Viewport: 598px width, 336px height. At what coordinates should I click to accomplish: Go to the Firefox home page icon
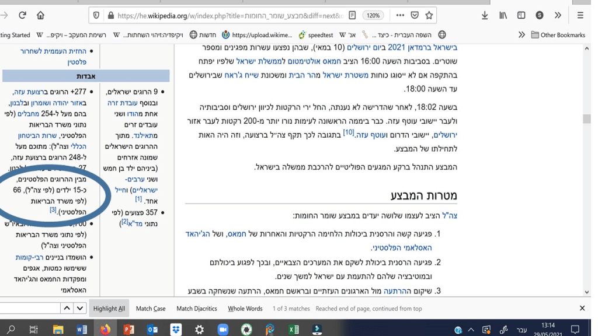point(40,16)
